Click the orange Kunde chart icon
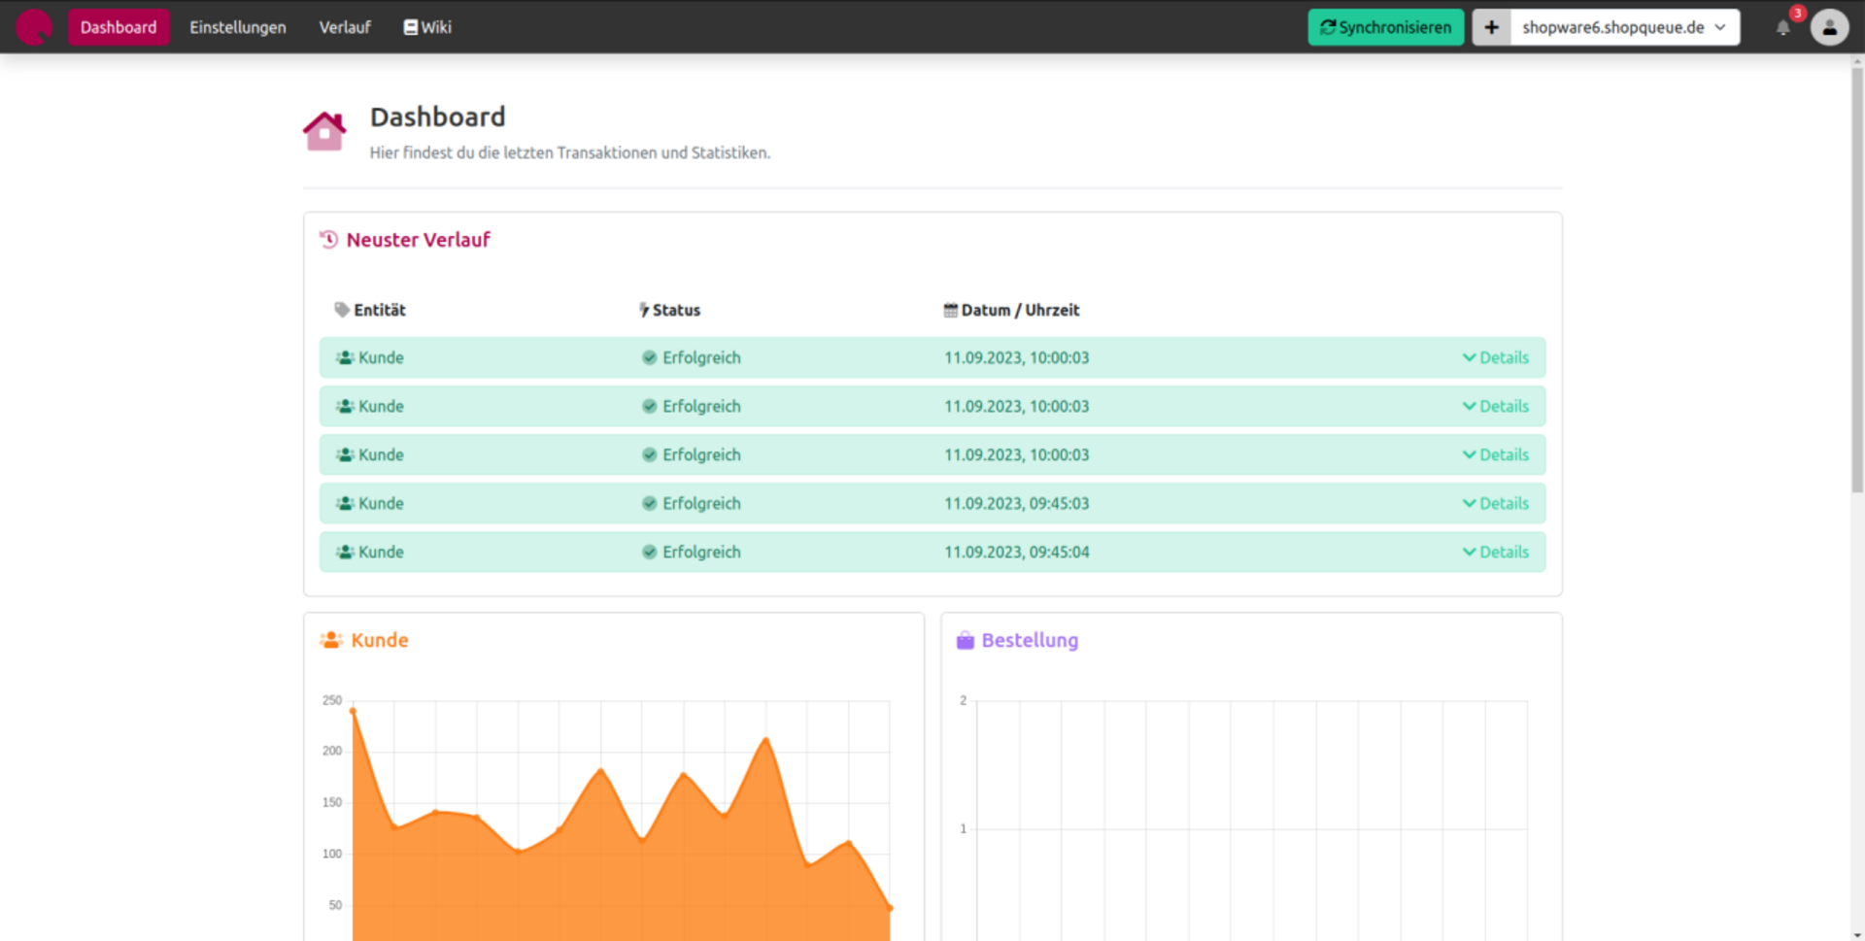This screenshot has height=941, width=1865. pos(331,640)
